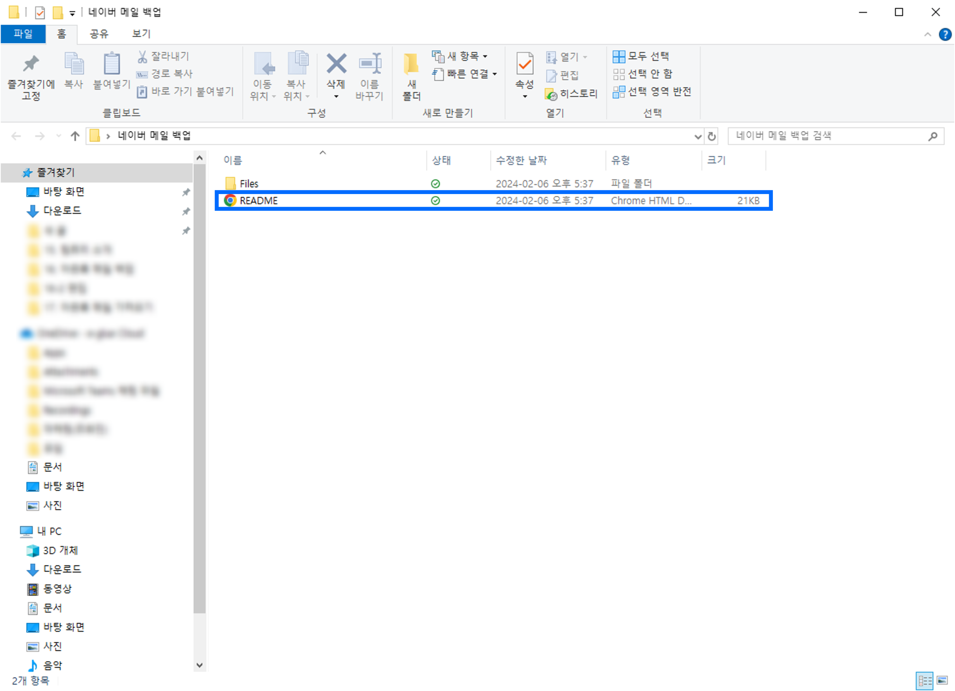Click the 모두 선택 (Select all) icon
The image size is (955, 691).
coord(619,56)
